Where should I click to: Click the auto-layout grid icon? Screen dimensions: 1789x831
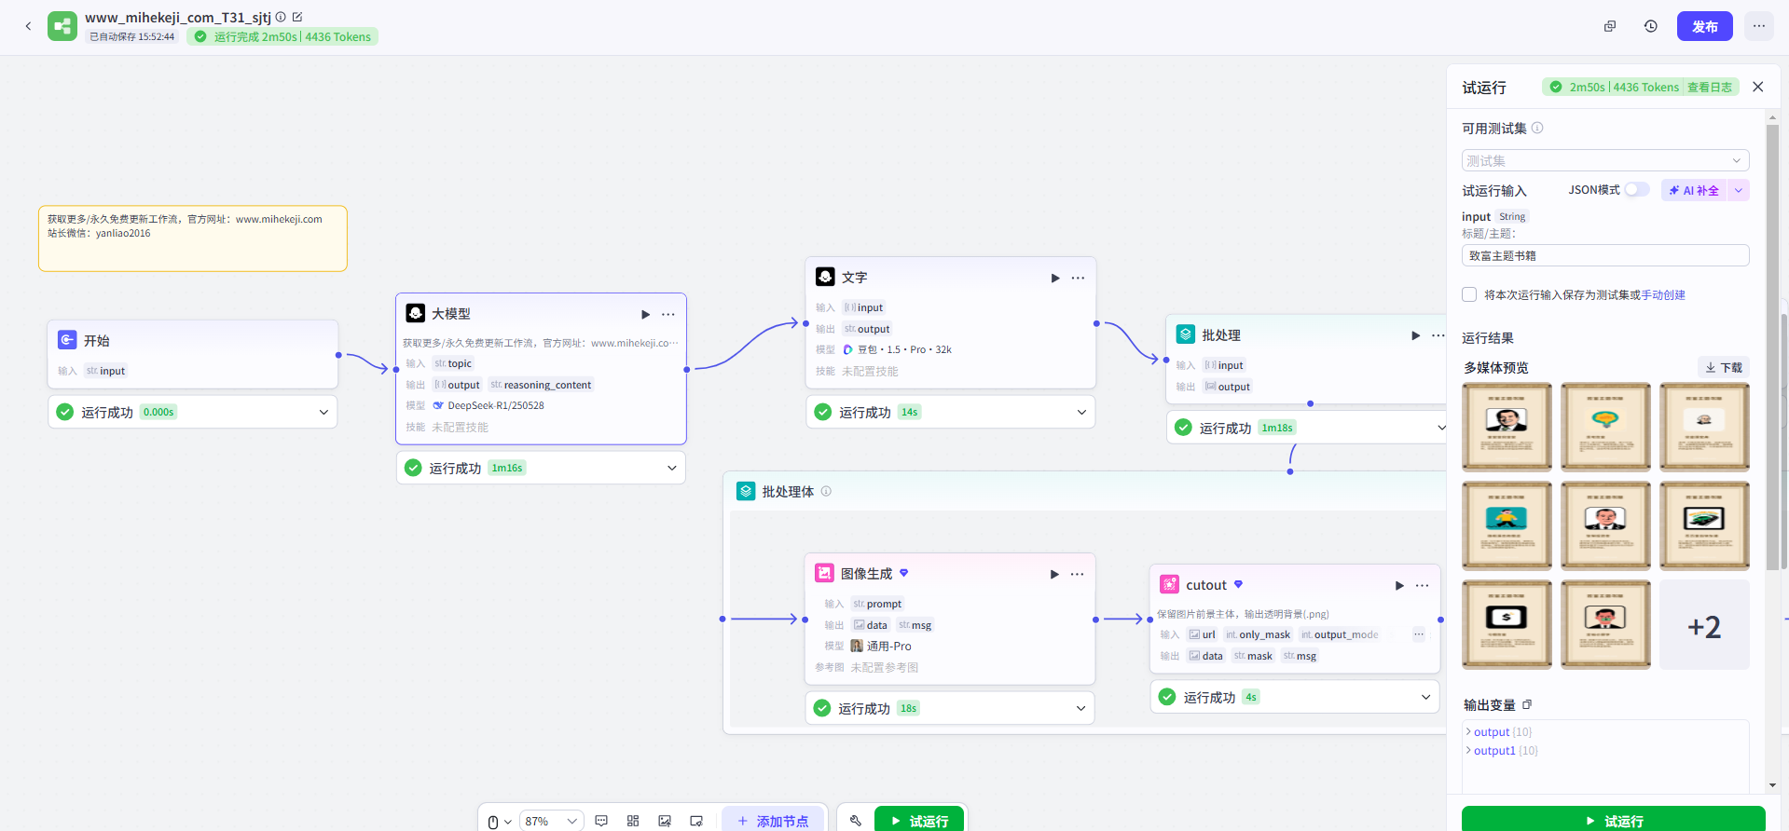tap(633, 821)
